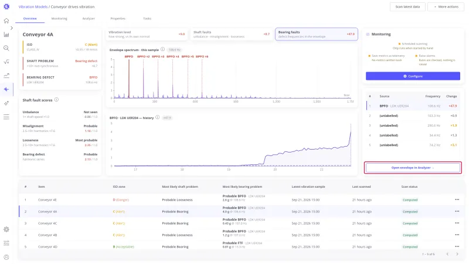Open row menu for Conveyor 4D

point(457,246)
